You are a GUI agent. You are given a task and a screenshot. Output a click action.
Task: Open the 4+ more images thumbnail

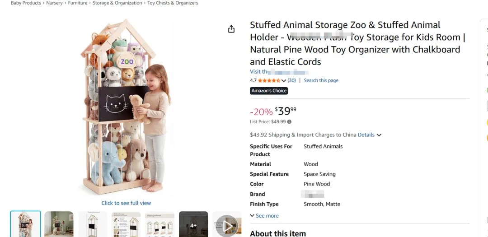pos(193,224)
